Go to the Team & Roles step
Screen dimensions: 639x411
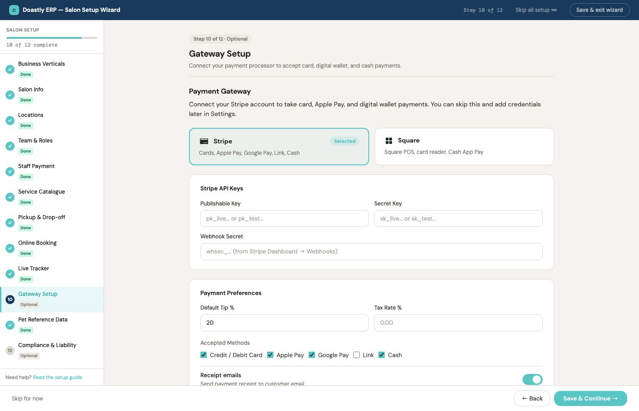(52, 146)
